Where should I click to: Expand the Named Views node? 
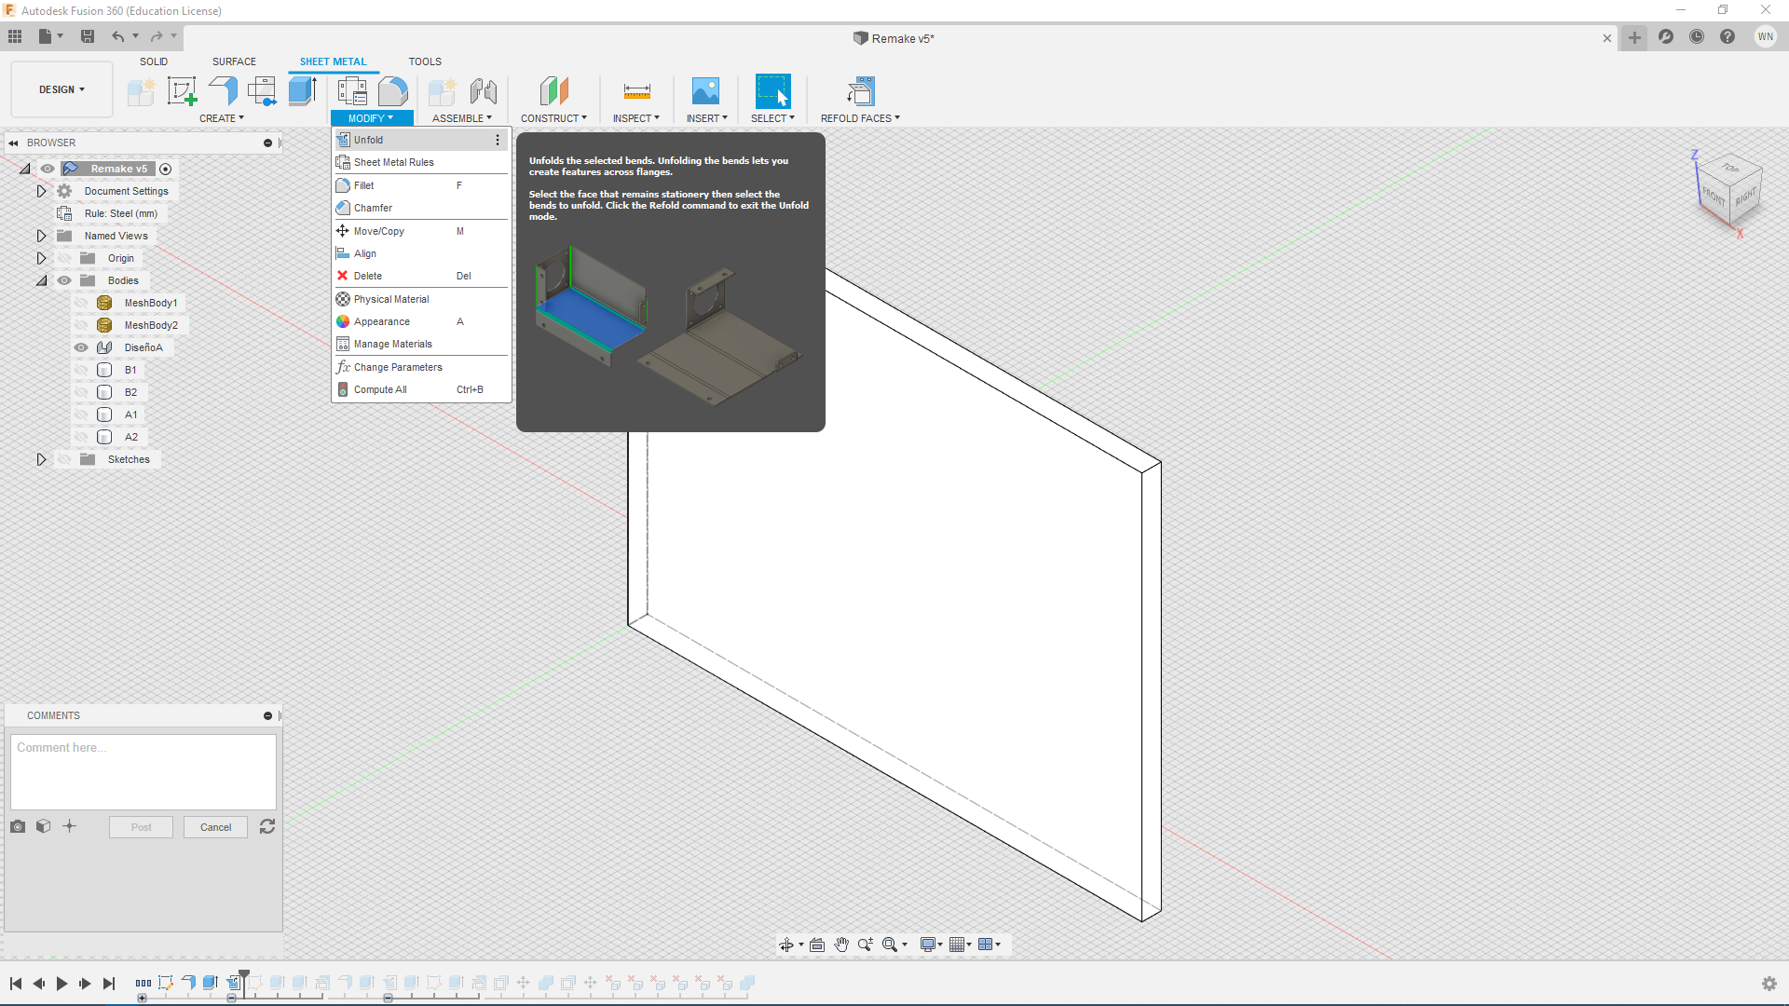pyautogui.click(x=41, y=236)
